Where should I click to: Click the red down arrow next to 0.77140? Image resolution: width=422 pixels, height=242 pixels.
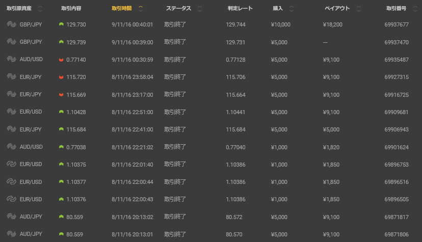tap(61, 60)
